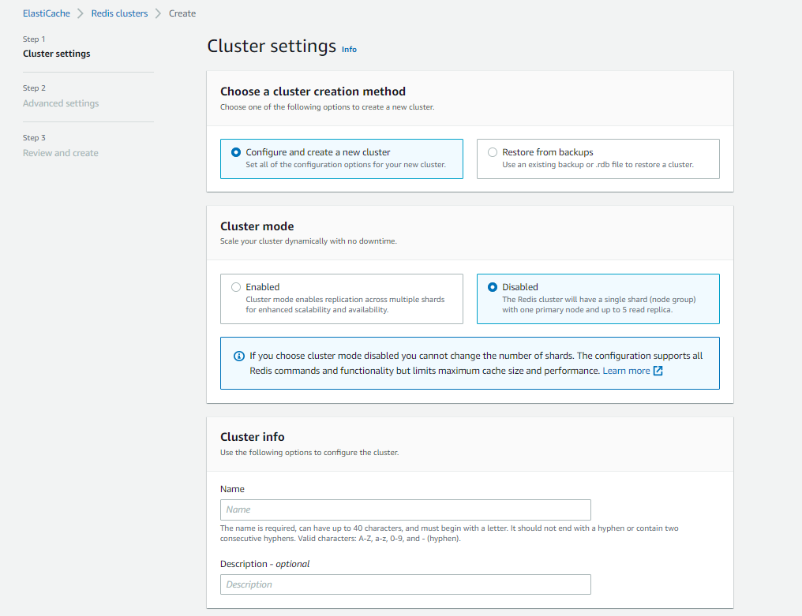
Task: Click Choose a cluster creation method heading
Action: coord(313,91)
